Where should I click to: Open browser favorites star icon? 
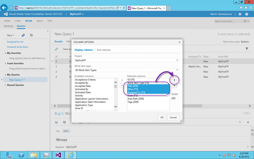(x=246, y=8)
